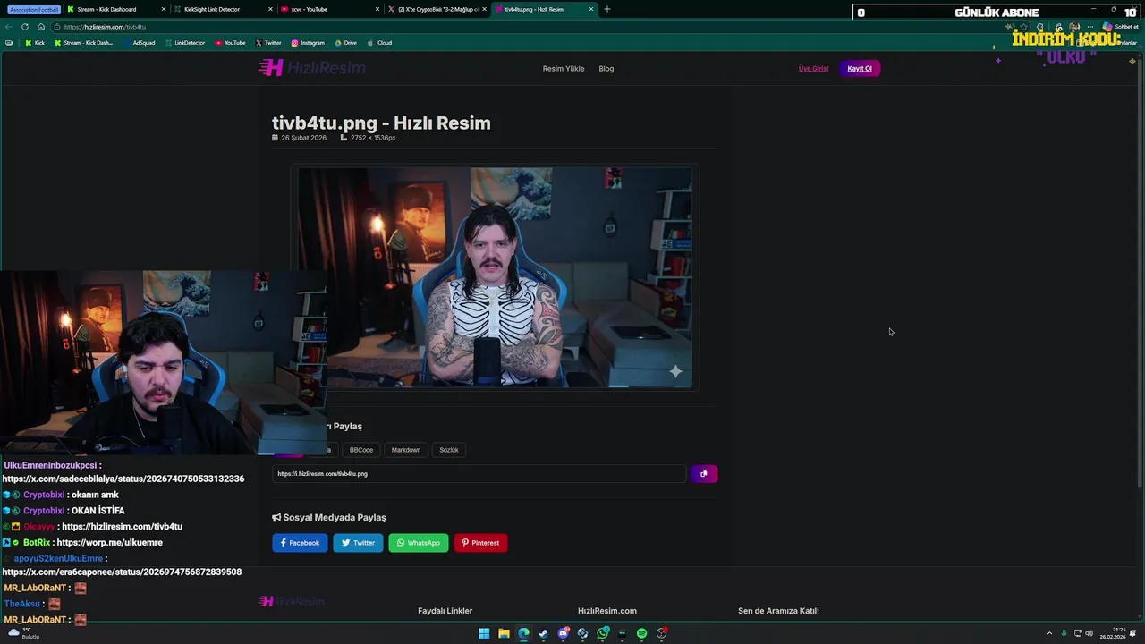Image resolution: width=1145 pixels, height=644 pixels.
Task: Open Twitter bookmark
Action: tap(268, 43)
